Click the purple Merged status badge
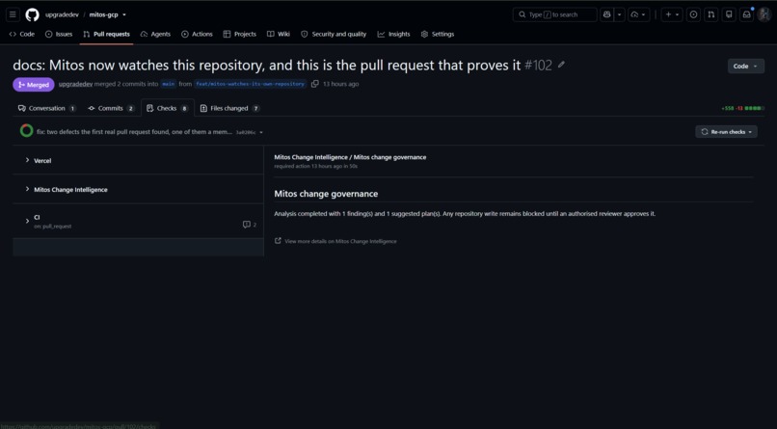 [x=34, y=85]
